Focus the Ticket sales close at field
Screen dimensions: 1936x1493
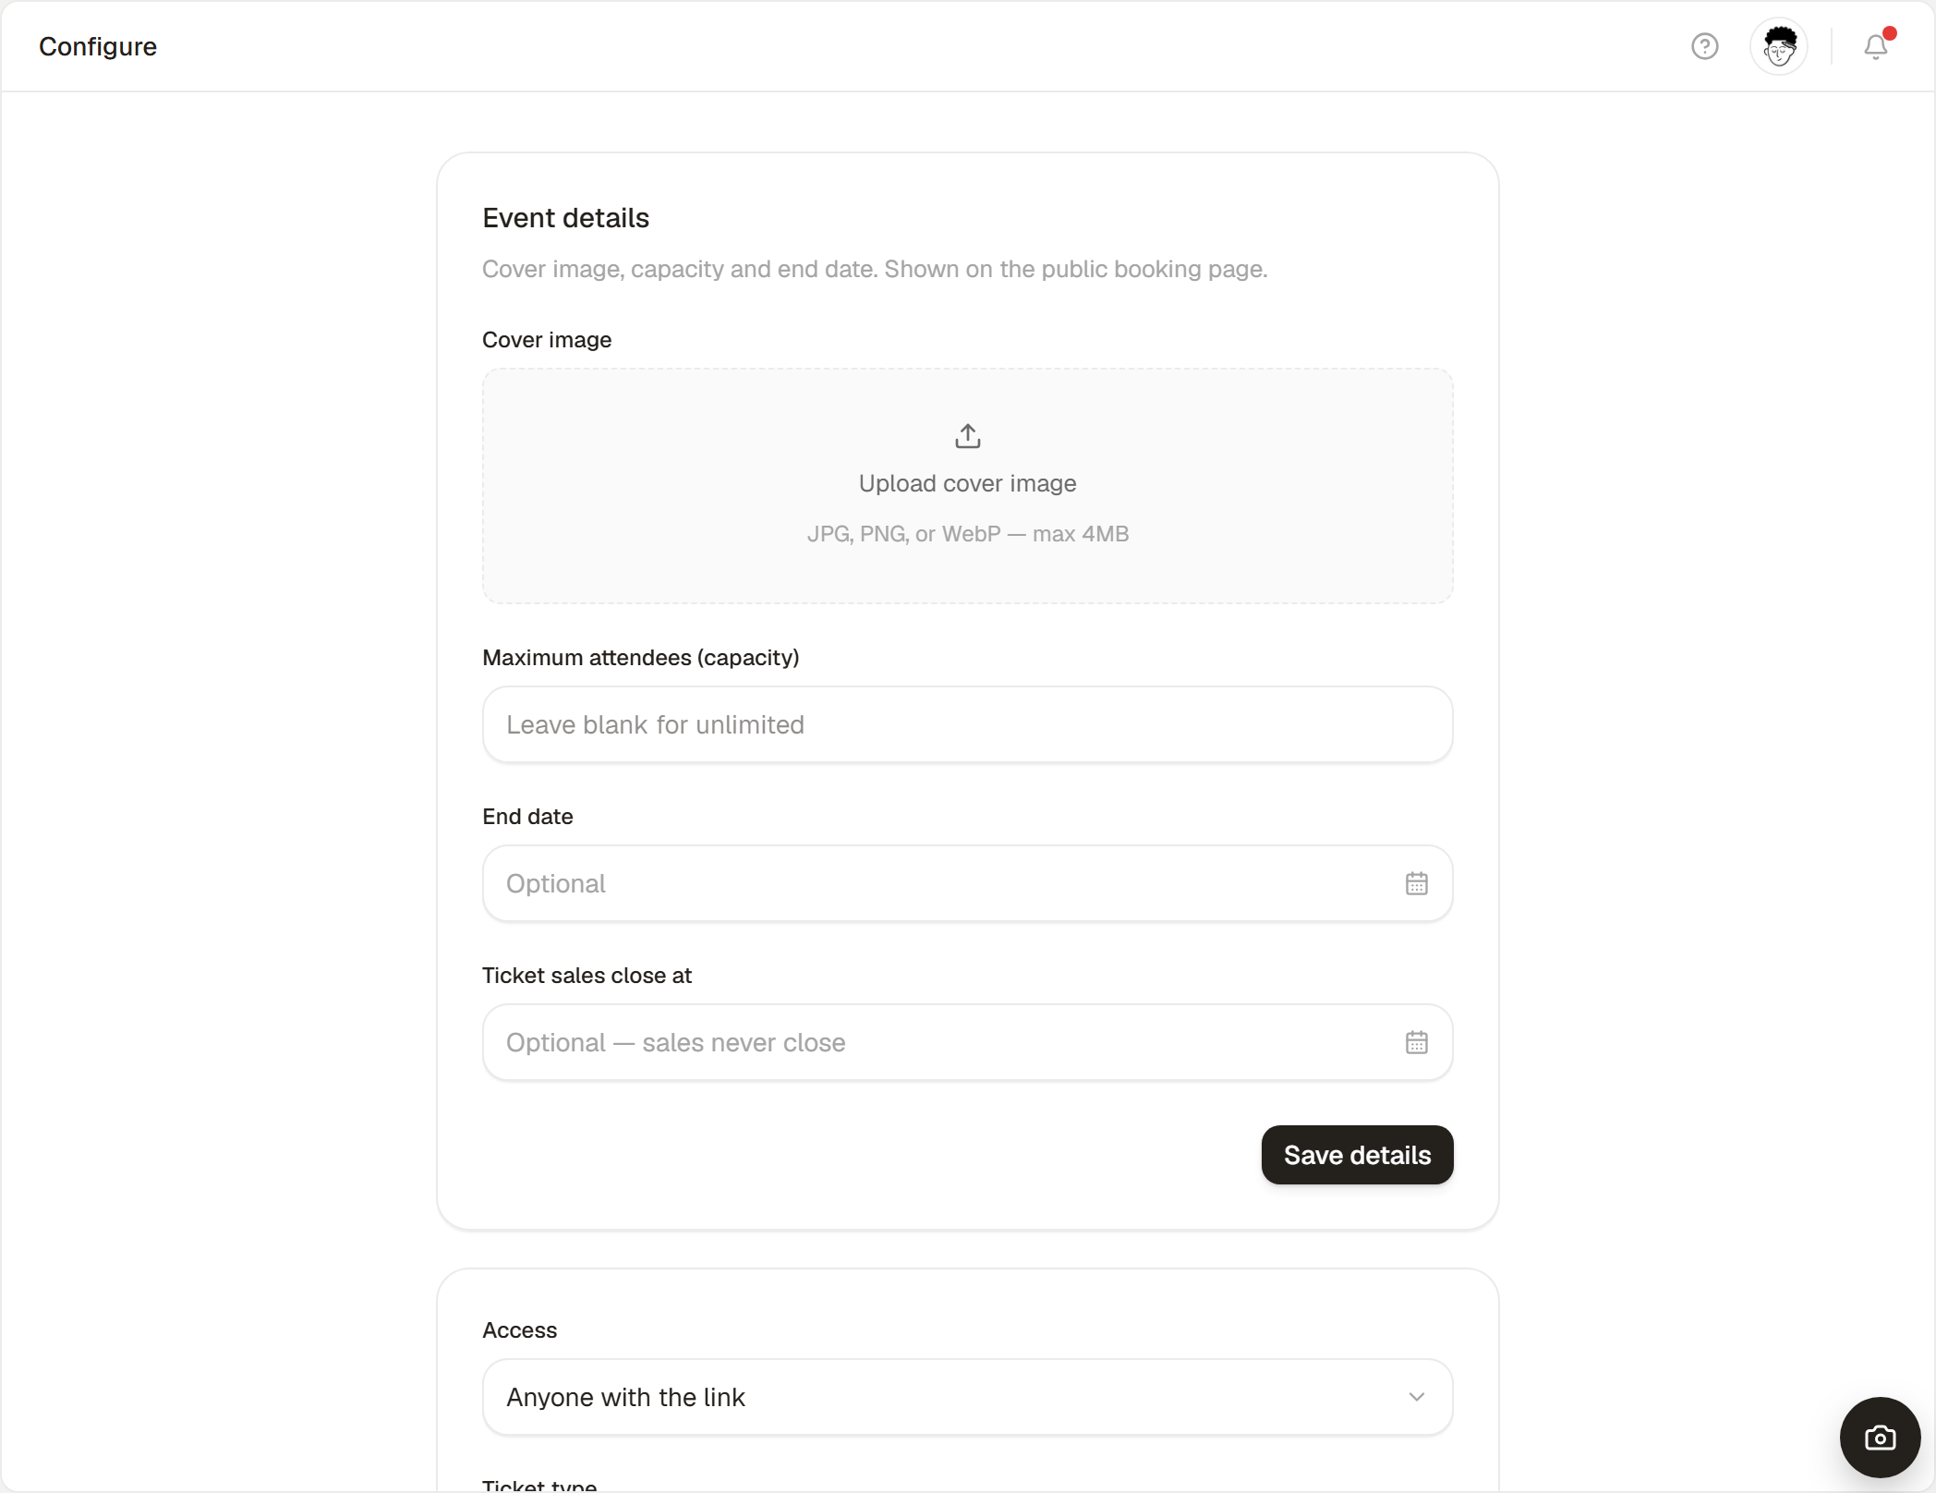tap(967, 1042)
